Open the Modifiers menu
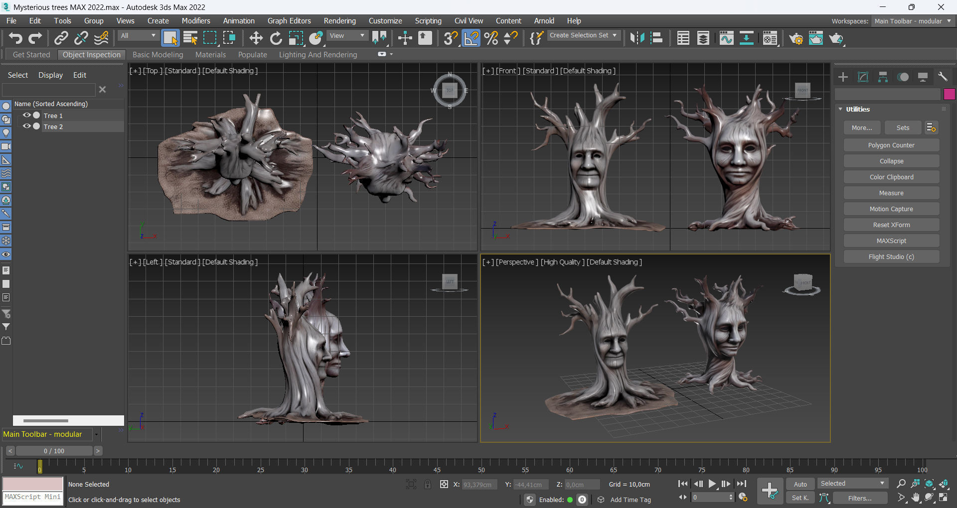This screenshot has height=508, width=957. [196, 21]
